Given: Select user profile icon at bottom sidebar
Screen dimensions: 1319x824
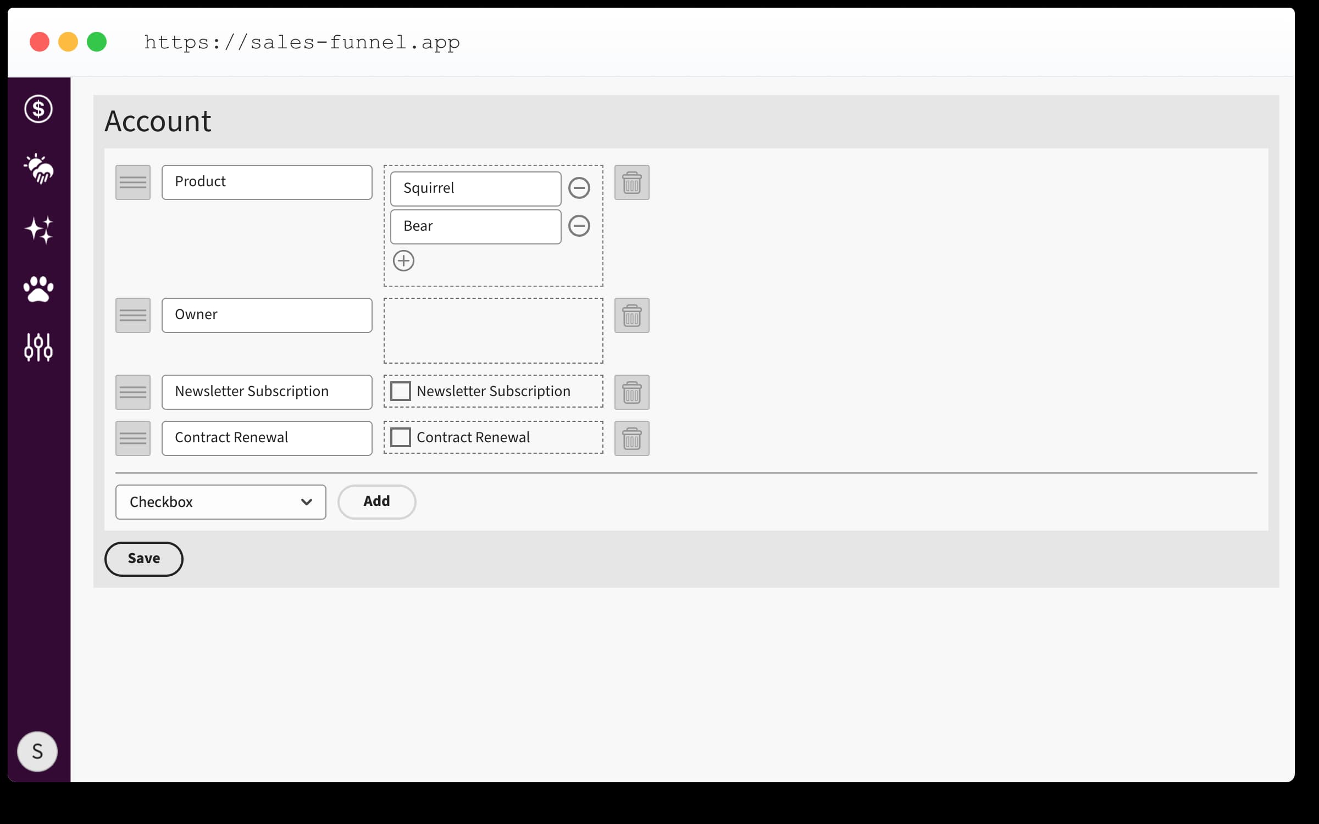Looking at the screenshot, I should pos(39,751).
